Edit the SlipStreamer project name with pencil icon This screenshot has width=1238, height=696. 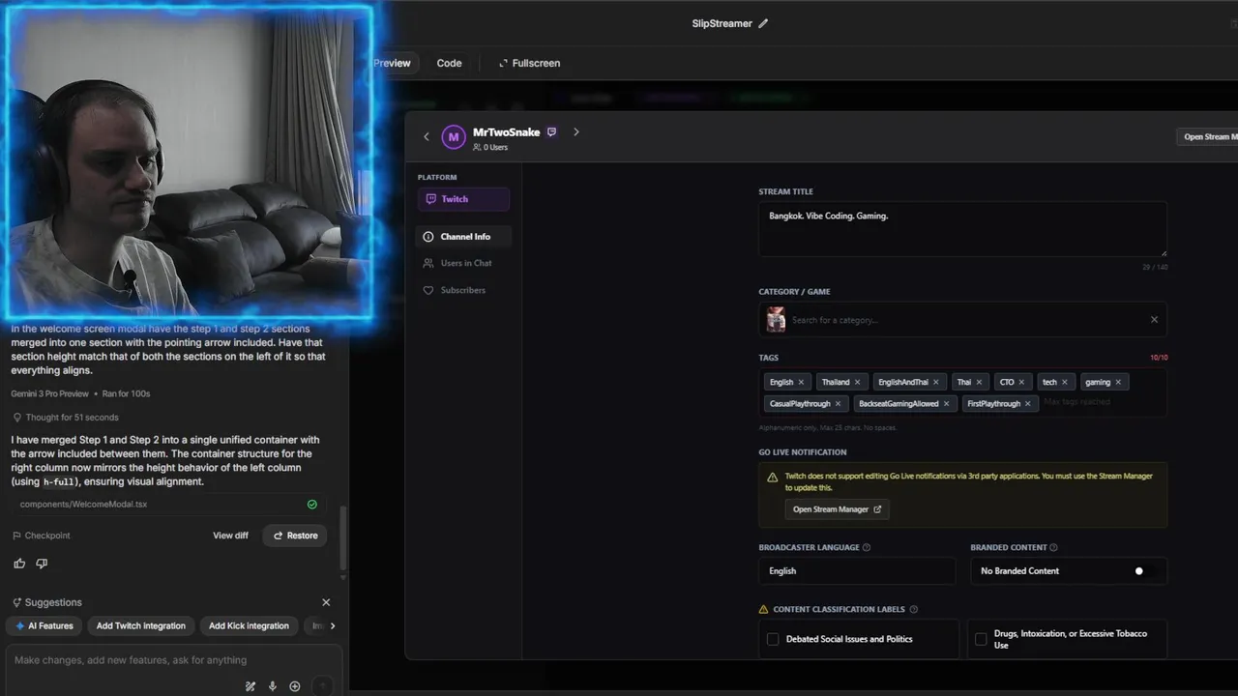pos(763,23)
